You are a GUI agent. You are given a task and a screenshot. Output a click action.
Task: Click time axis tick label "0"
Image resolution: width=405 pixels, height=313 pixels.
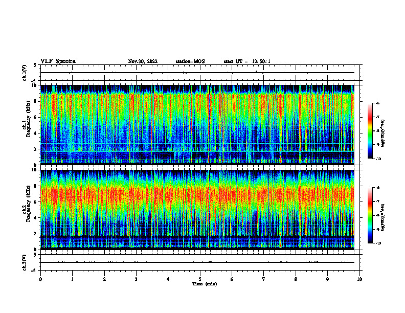tap(40, 279)
